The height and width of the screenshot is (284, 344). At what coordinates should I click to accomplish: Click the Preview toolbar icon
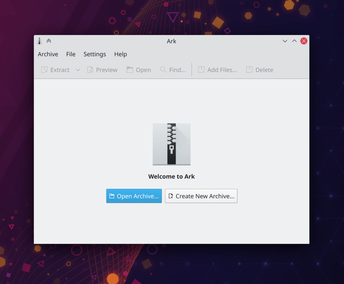pos(90,70)
